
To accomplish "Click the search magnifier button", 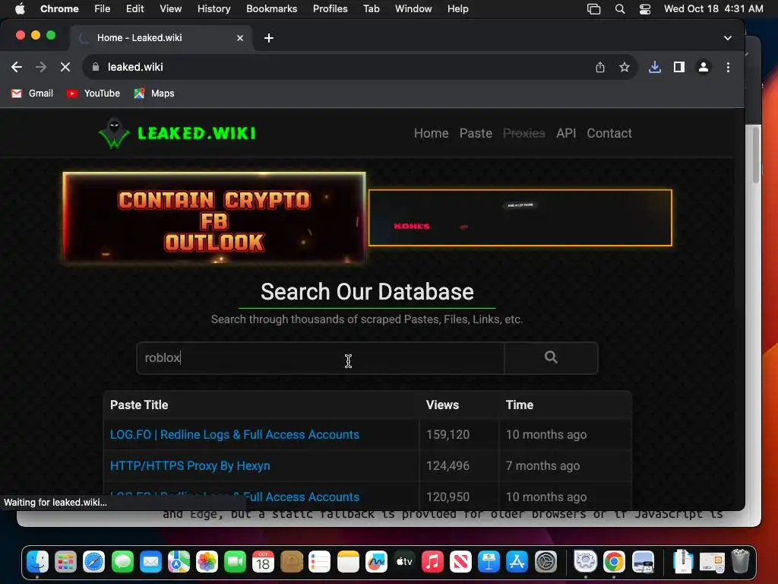I will 551,357.
